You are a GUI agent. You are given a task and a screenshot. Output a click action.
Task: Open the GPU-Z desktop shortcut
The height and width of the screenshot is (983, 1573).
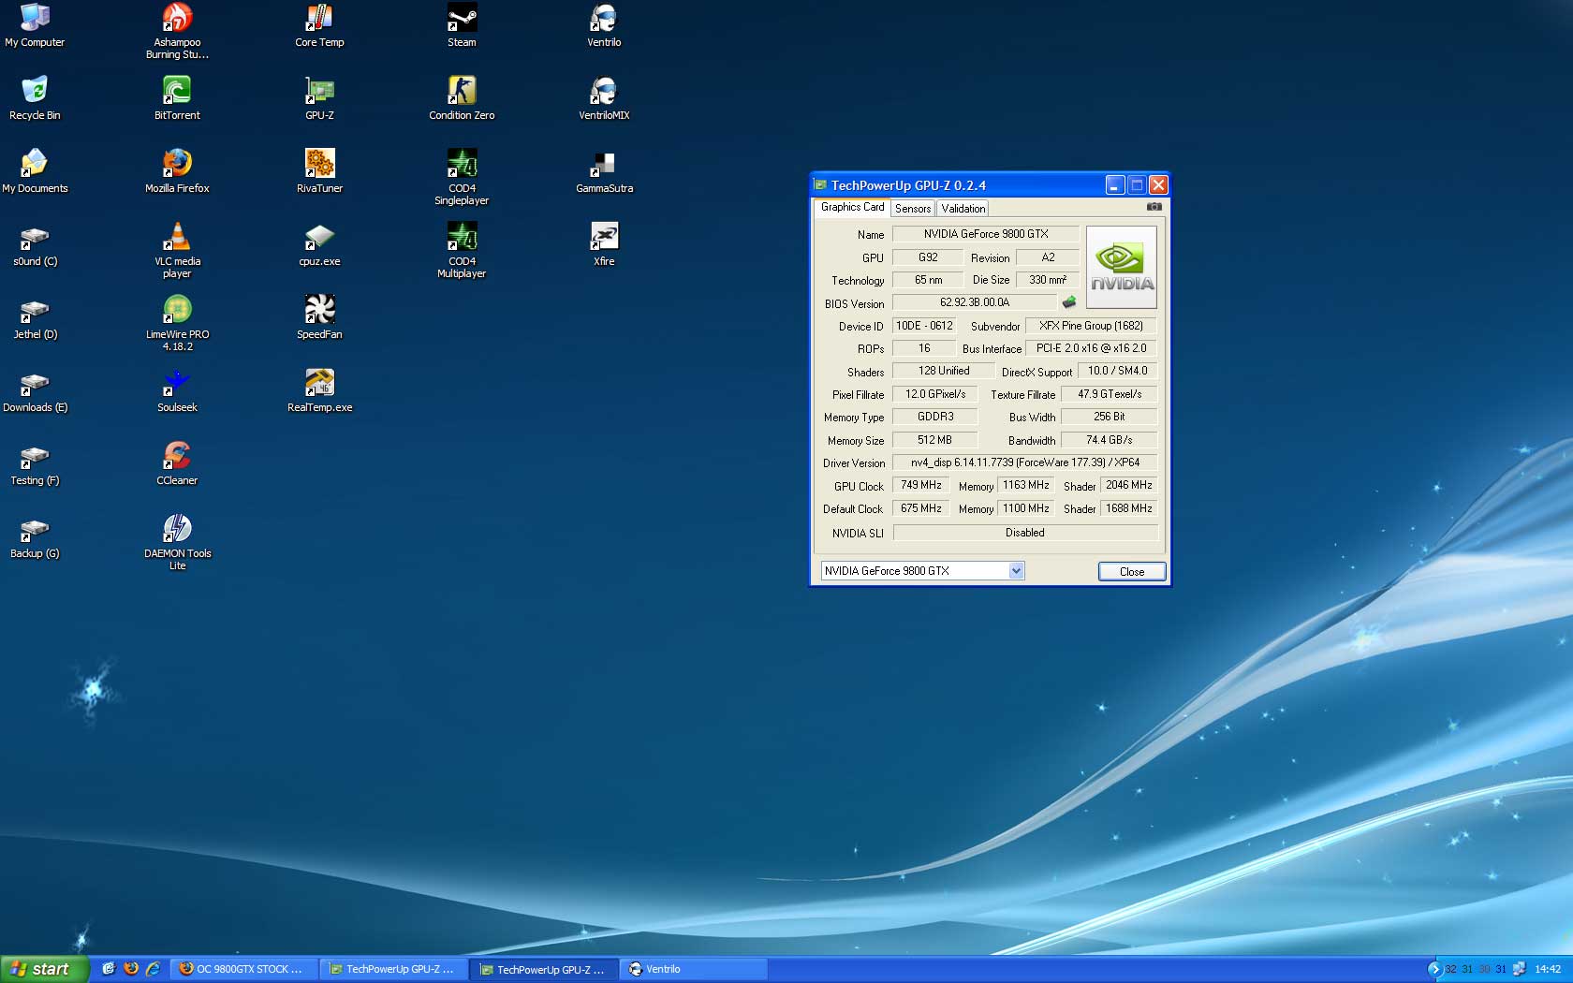(x=319, y=98)
